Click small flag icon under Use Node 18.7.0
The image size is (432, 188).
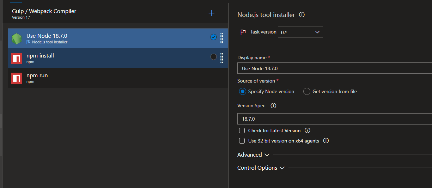tap(29, 42)
